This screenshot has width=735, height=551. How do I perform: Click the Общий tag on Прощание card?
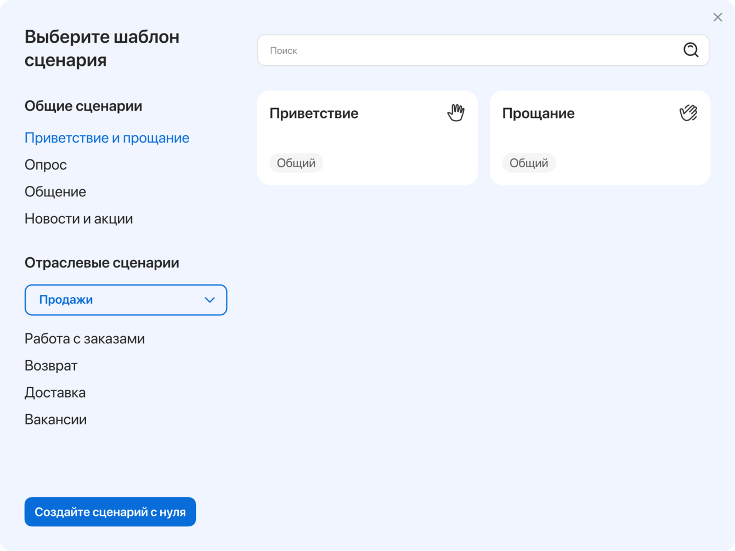click(529, 163)
